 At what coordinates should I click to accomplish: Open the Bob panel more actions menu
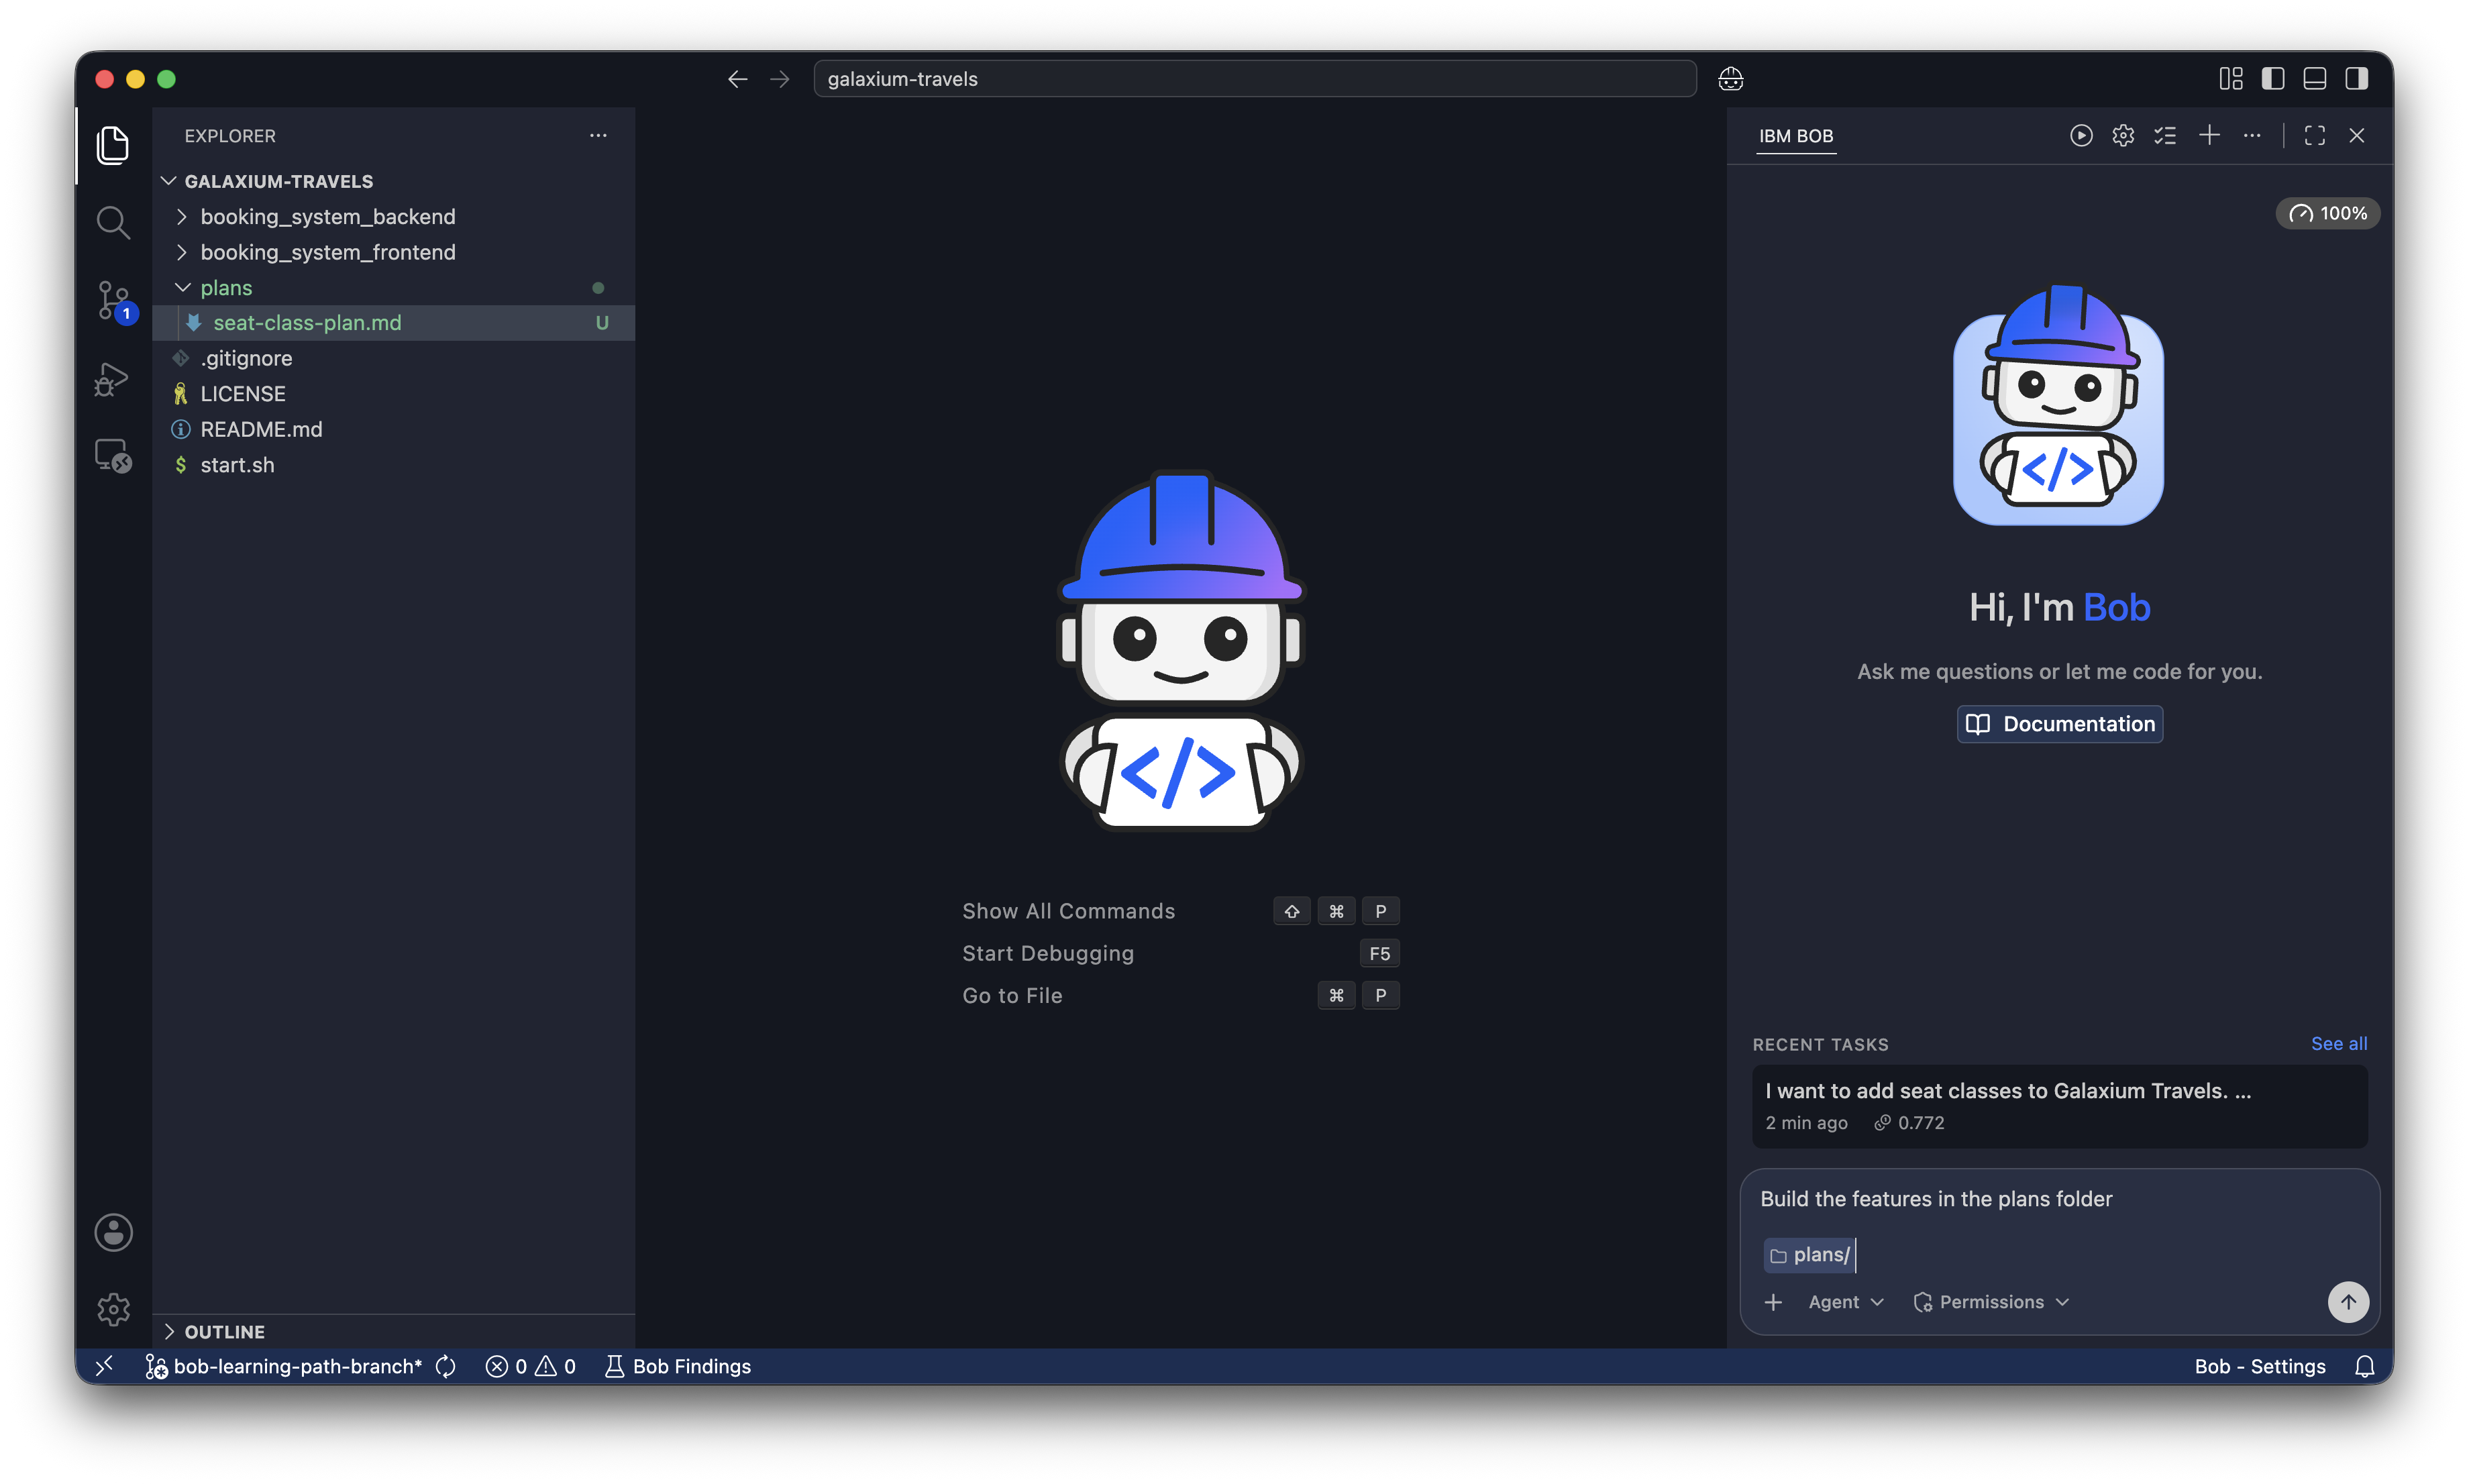pos(2252,135)
